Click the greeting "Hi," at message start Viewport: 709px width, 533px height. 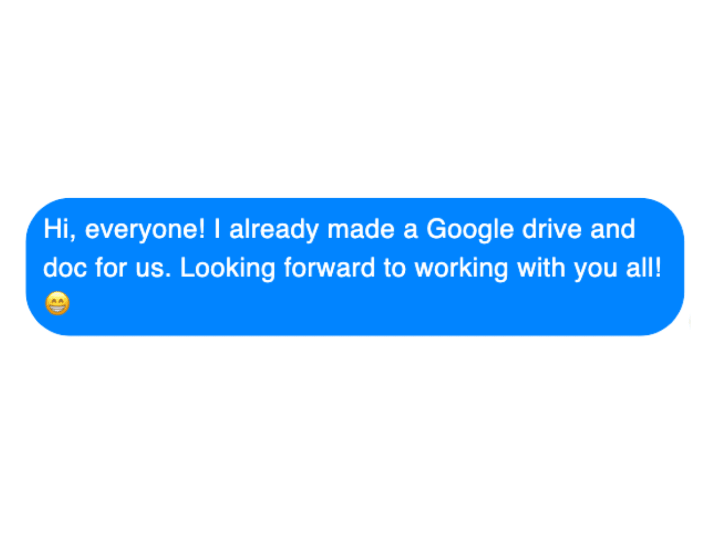[x=61, y=230]
